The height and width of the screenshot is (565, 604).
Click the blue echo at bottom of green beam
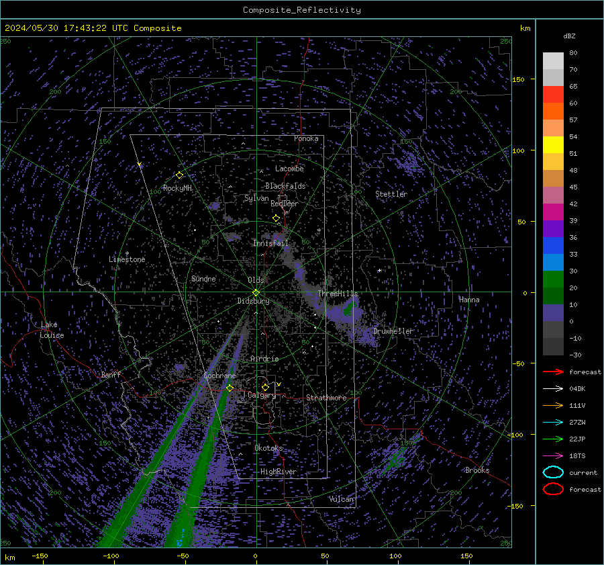(180, 539)
